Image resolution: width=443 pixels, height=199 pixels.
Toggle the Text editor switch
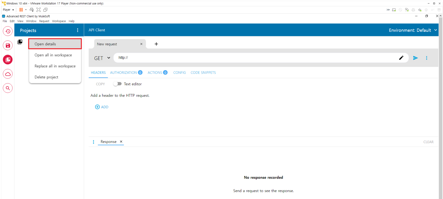tap(117, 84)
